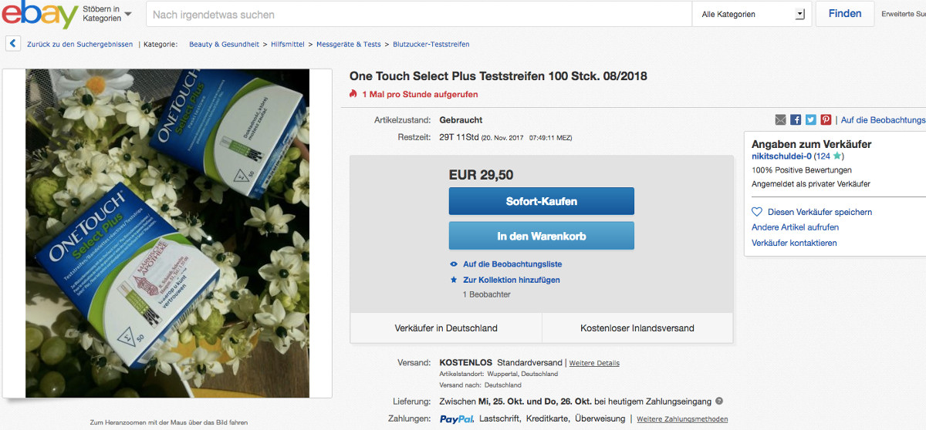Screen dimensions: 926x430
Task: Click the One Touch product photo
Action: tap(167, 233)
